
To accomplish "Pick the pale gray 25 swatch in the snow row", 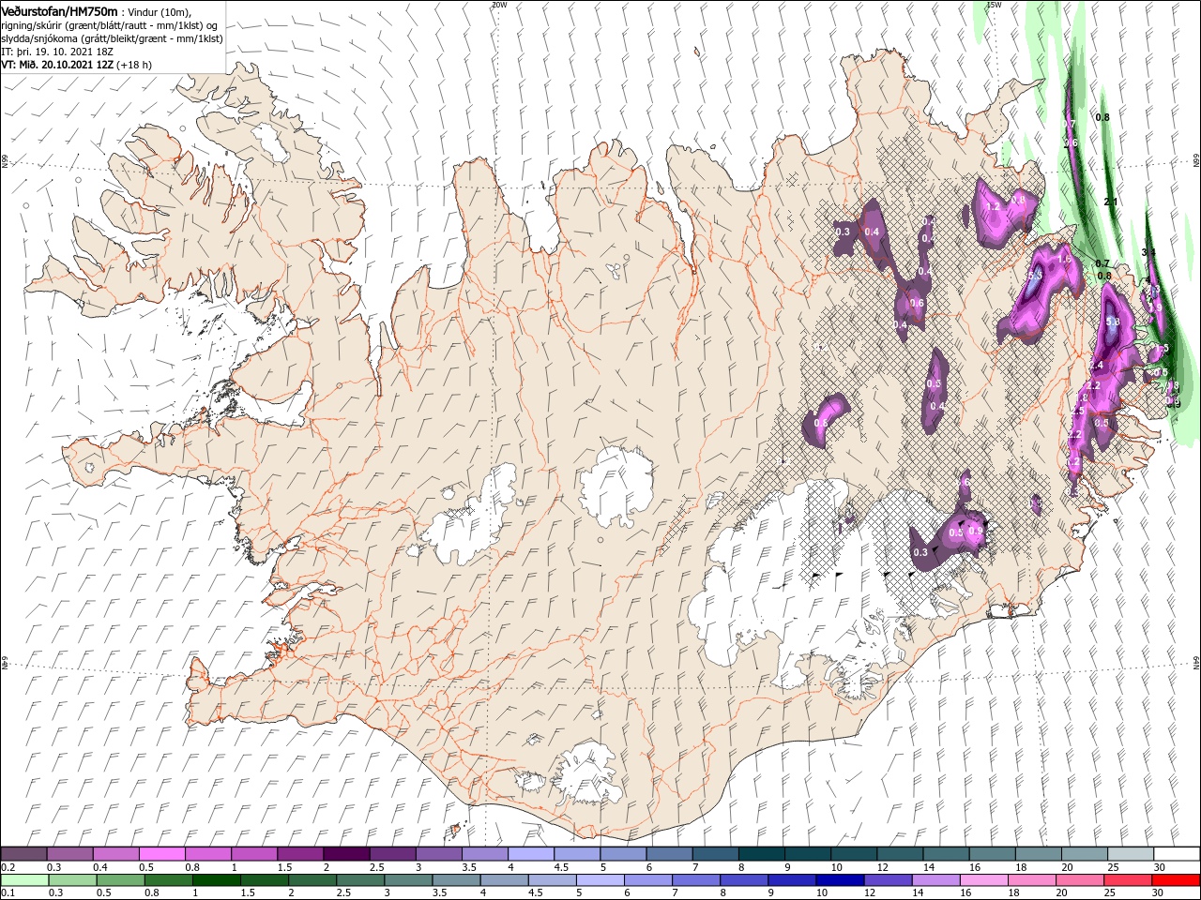I will [1130, 854].
